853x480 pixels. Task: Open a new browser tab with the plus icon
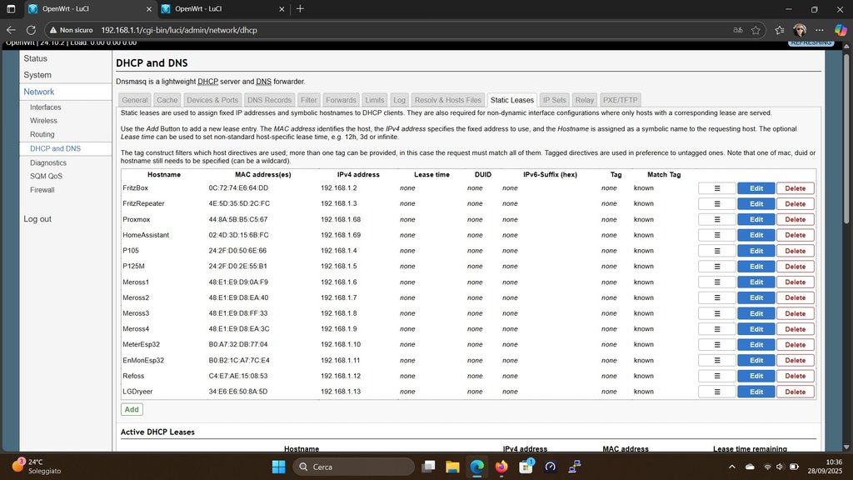click(300, 9)
